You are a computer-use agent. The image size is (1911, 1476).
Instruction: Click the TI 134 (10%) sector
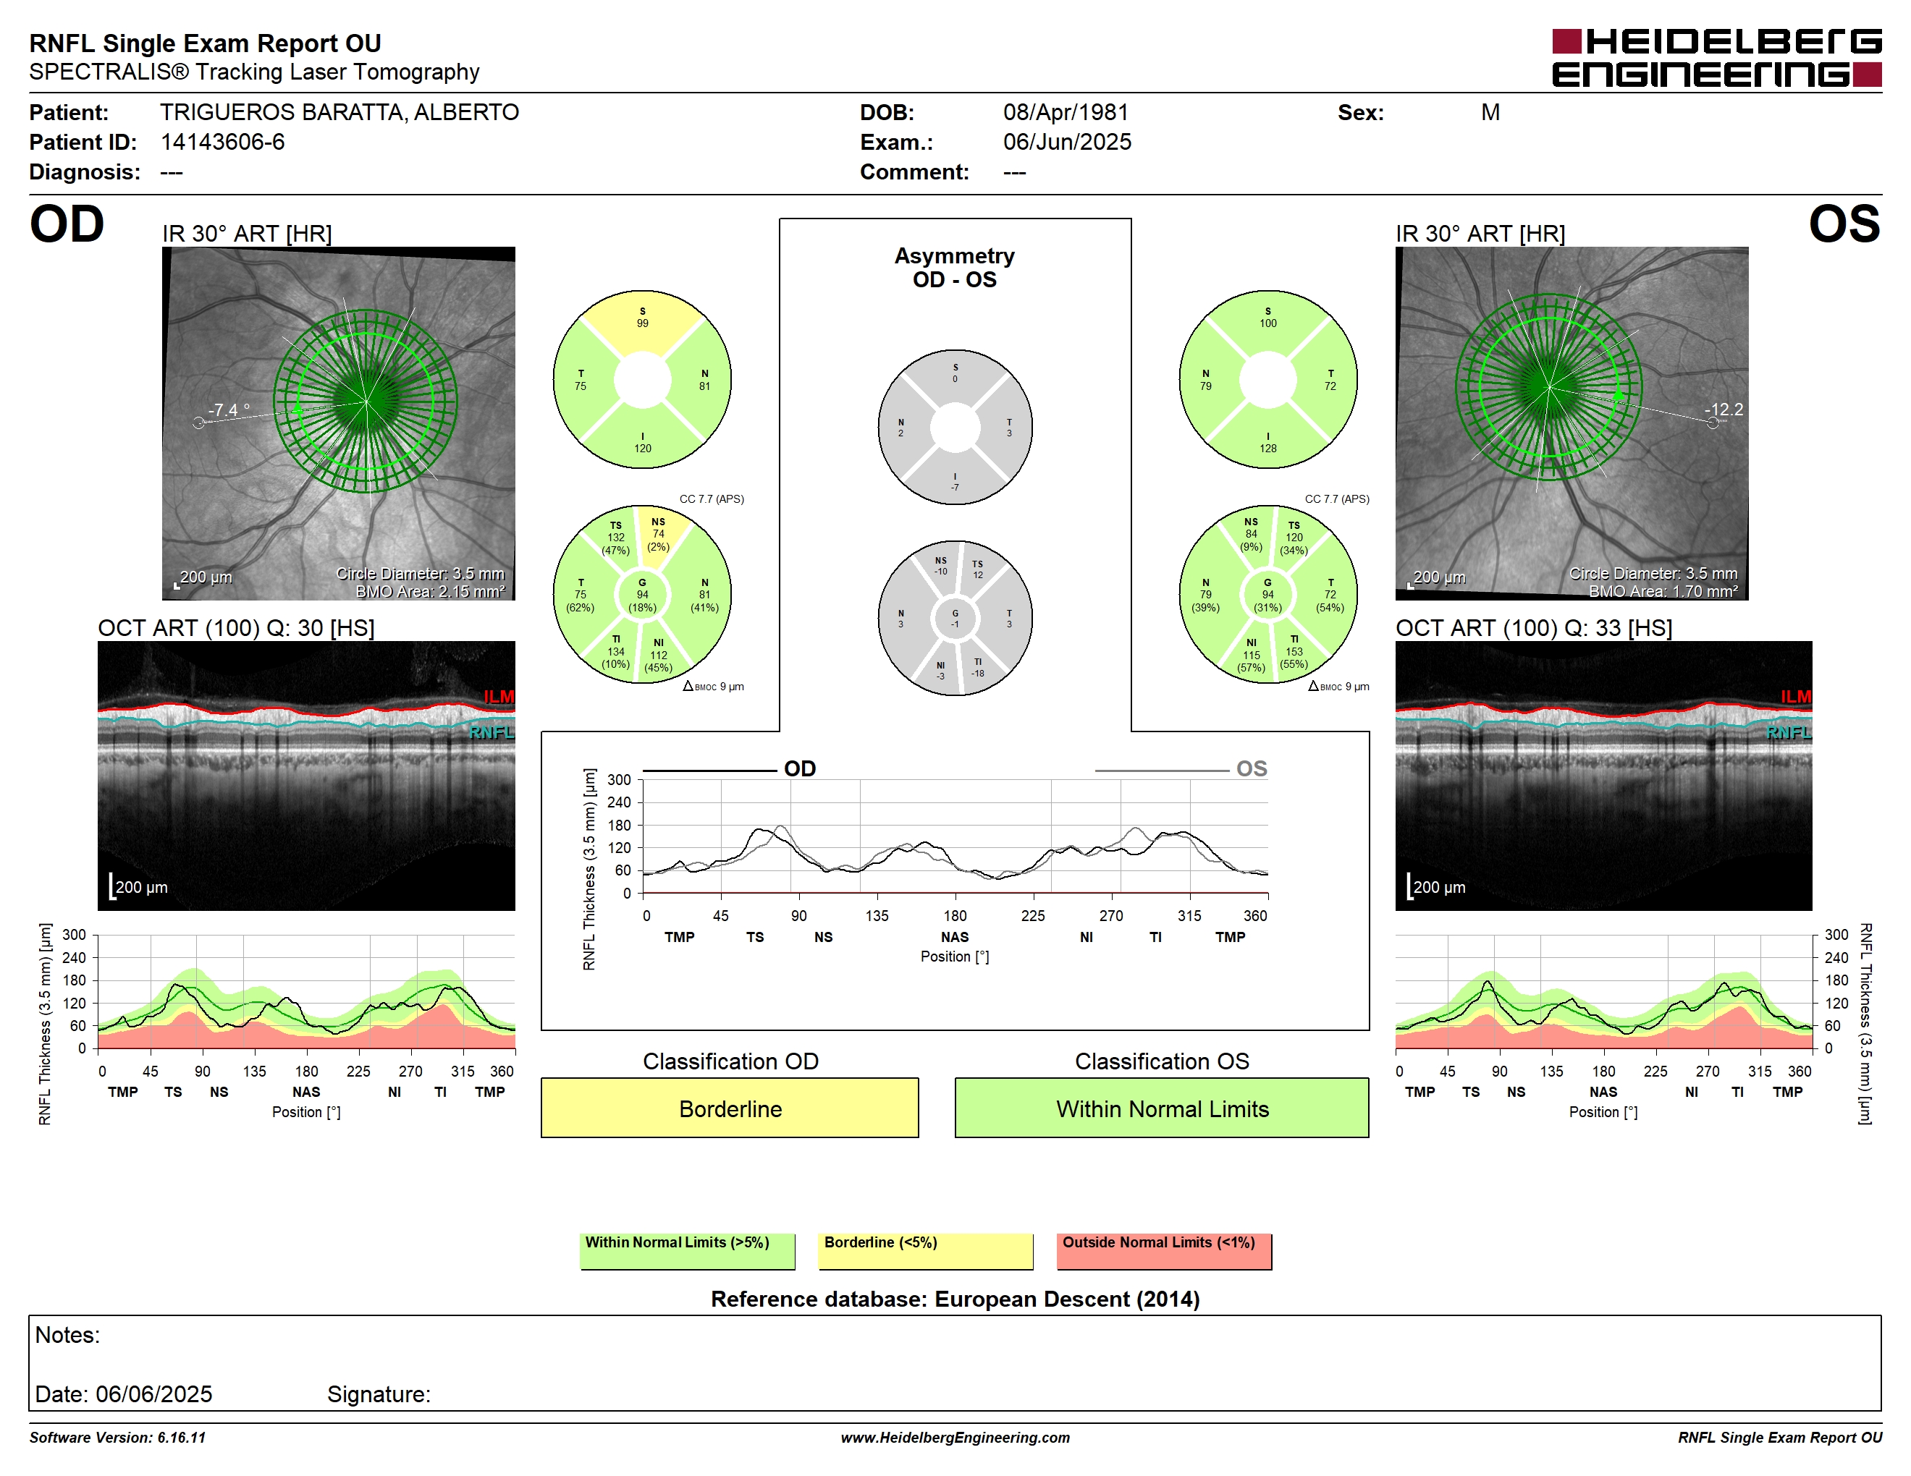[616, 653]
